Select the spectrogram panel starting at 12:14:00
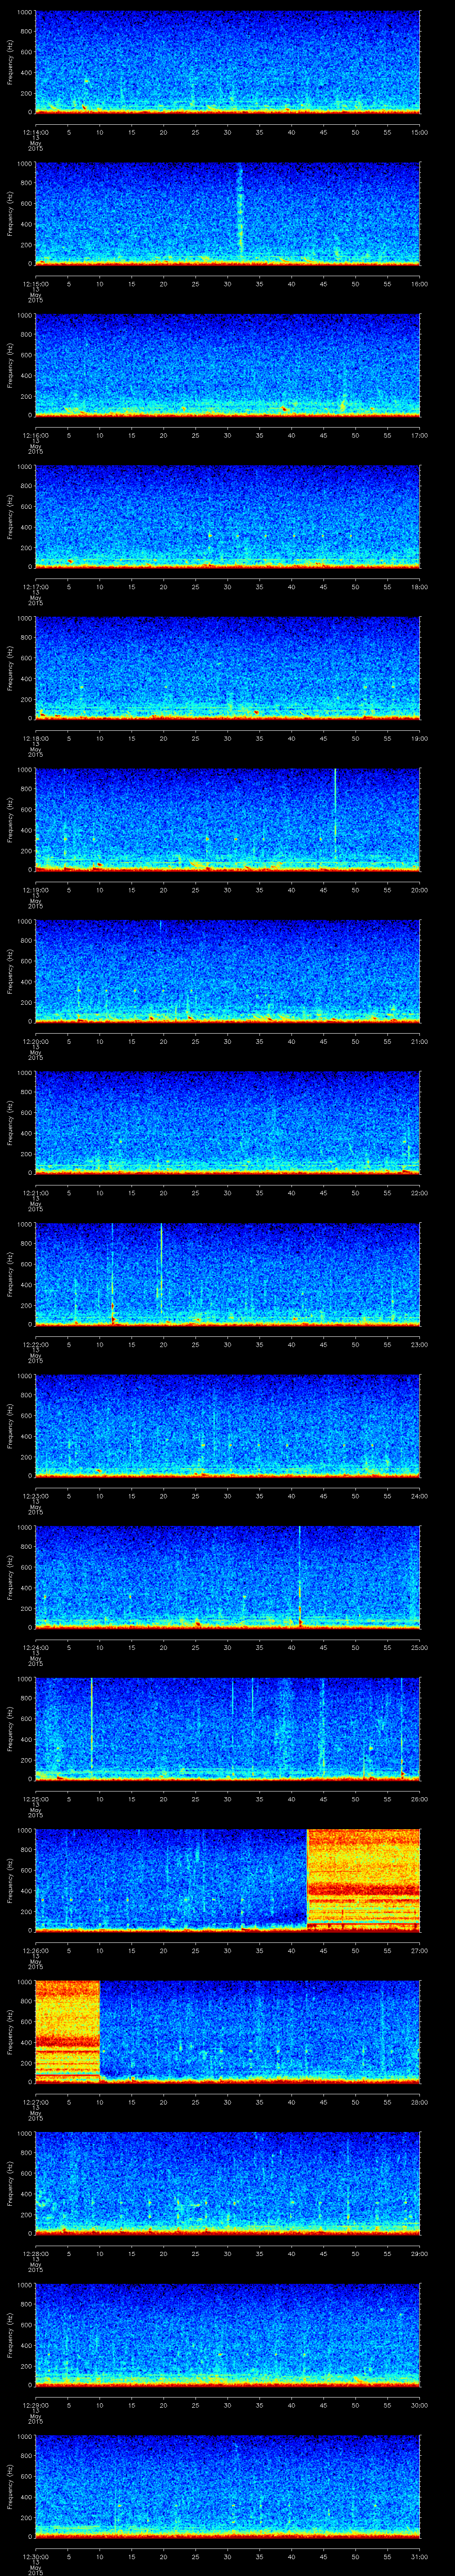 (227, 62)
